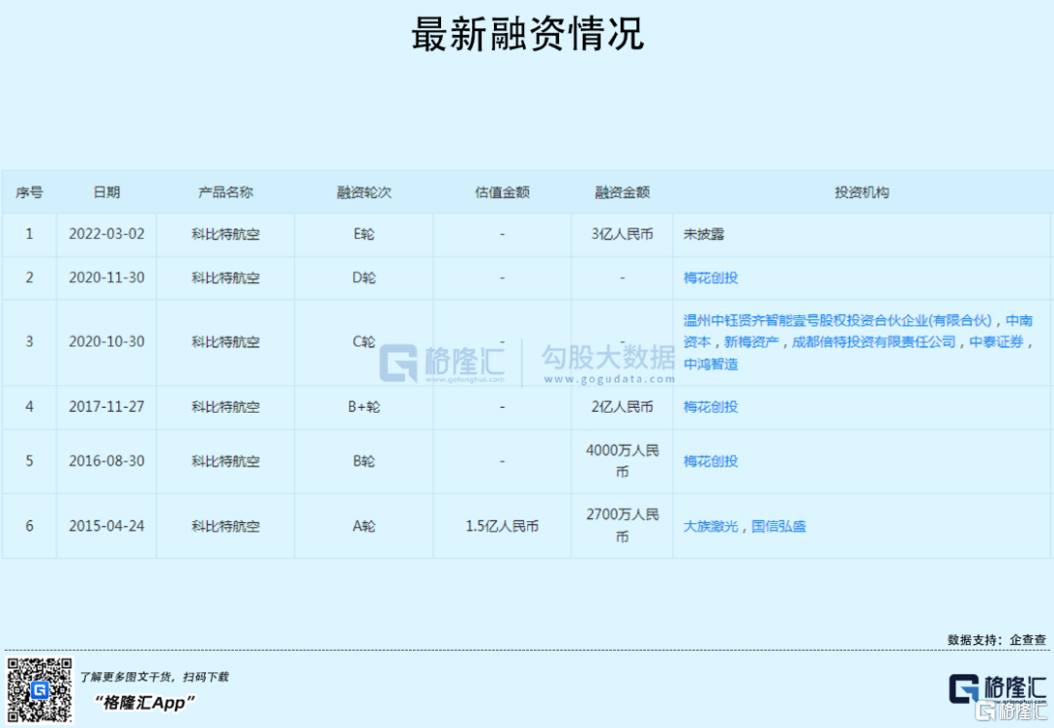This screenshot has width=1054, height=728.
Task: Select the date cell 2020-11-30
Action: 106,277
